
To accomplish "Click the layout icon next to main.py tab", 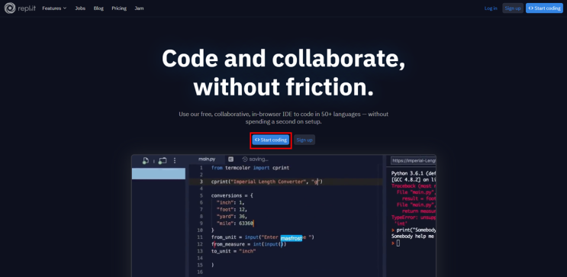I will click(x=230, y=159).
